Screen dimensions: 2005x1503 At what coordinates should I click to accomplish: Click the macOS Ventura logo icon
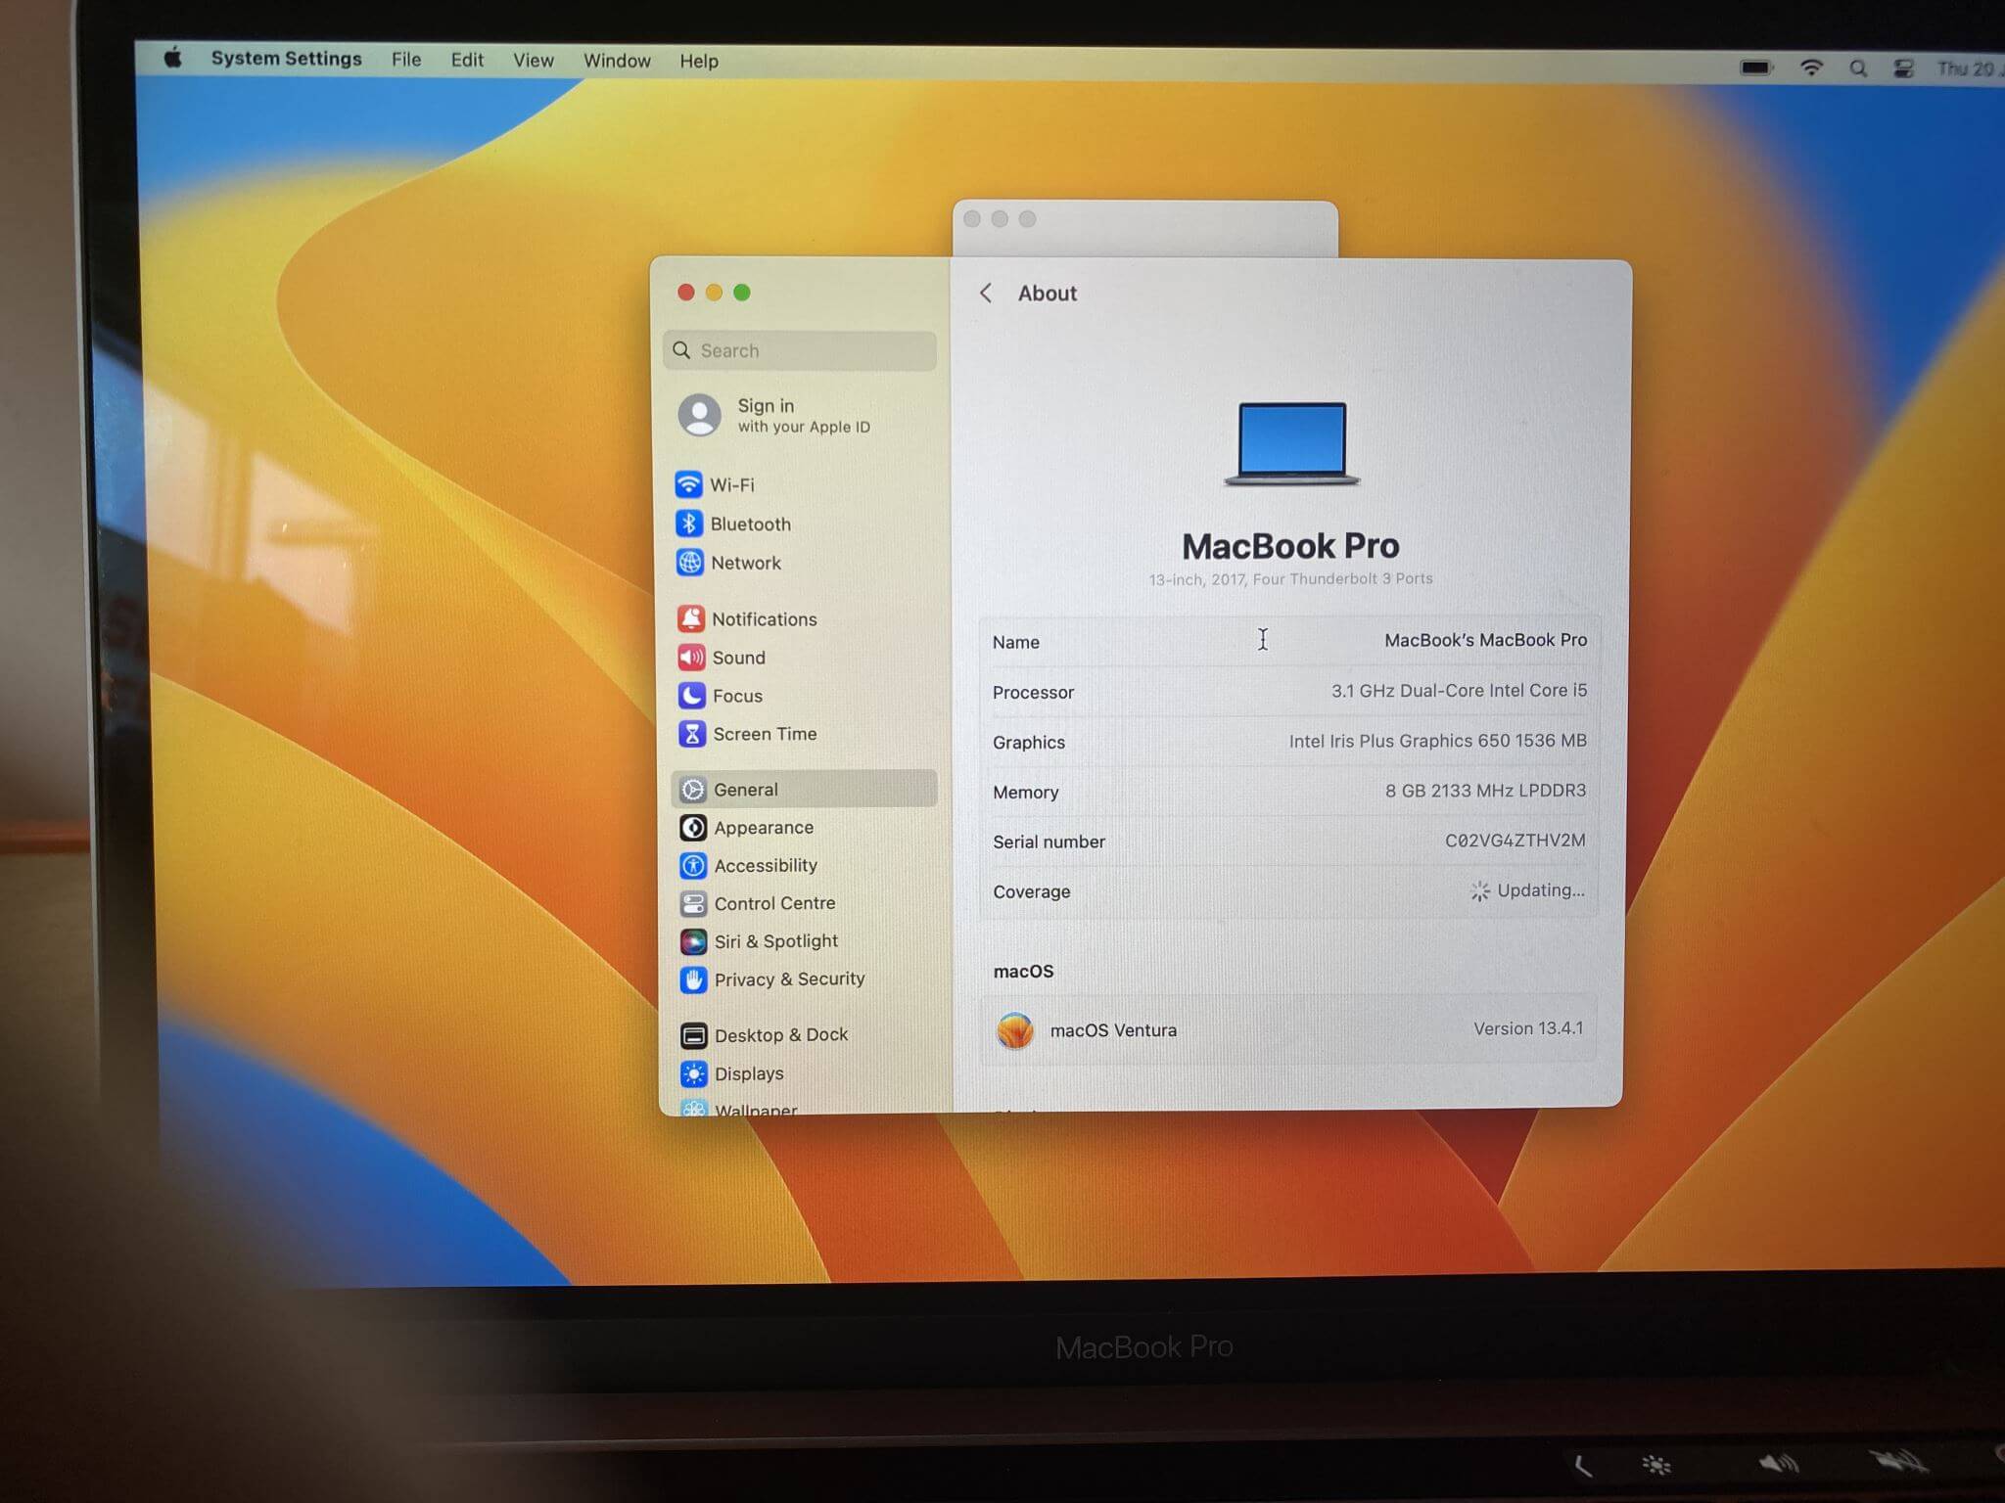click(x=1015, y=1030)
